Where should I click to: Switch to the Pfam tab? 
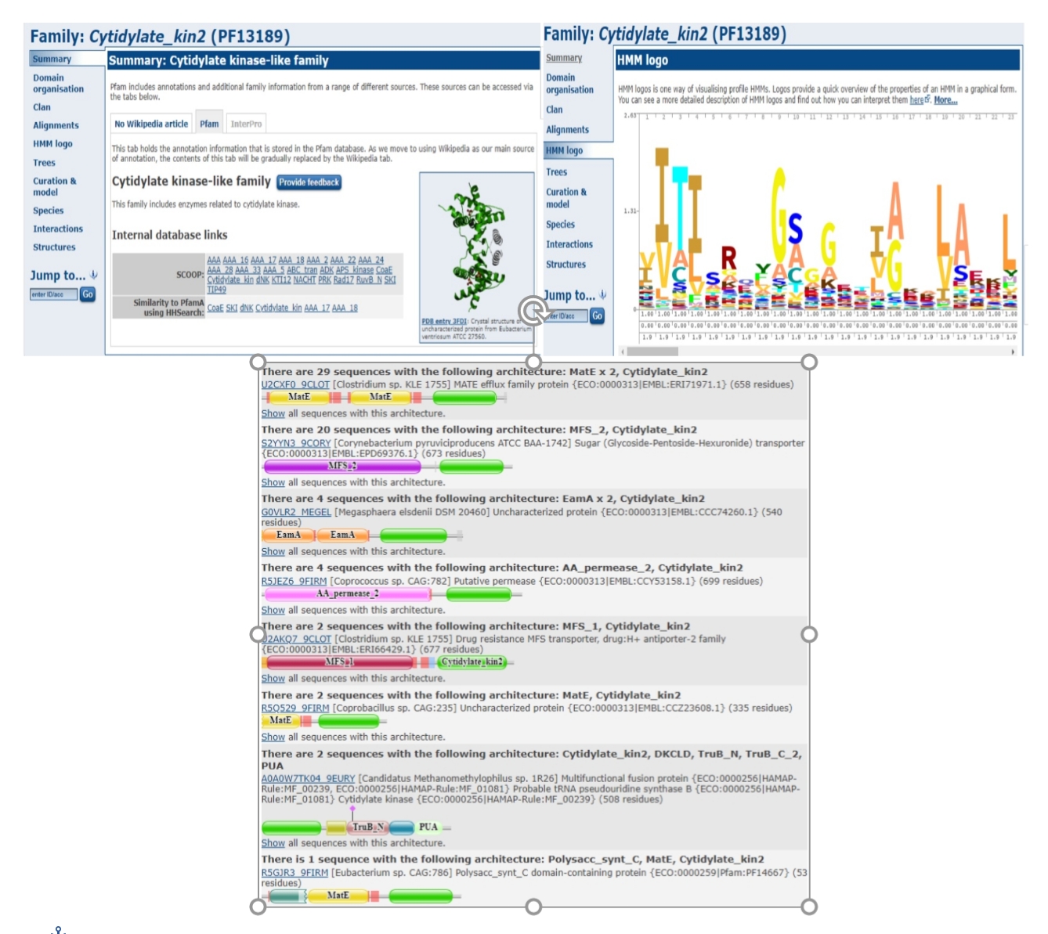(209, 124)
